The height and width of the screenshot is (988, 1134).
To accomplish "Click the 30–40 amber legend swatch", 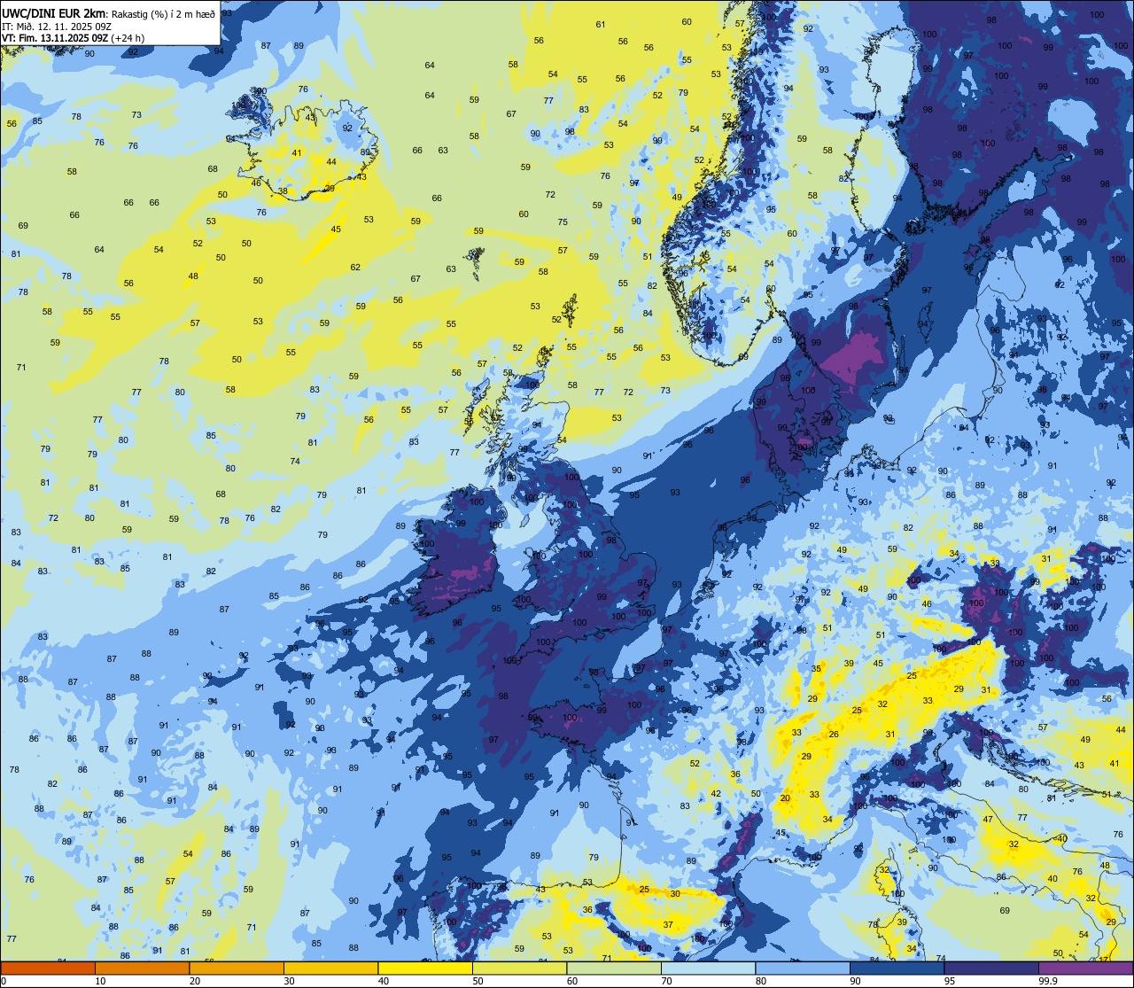I will click(x=330, y=968).
